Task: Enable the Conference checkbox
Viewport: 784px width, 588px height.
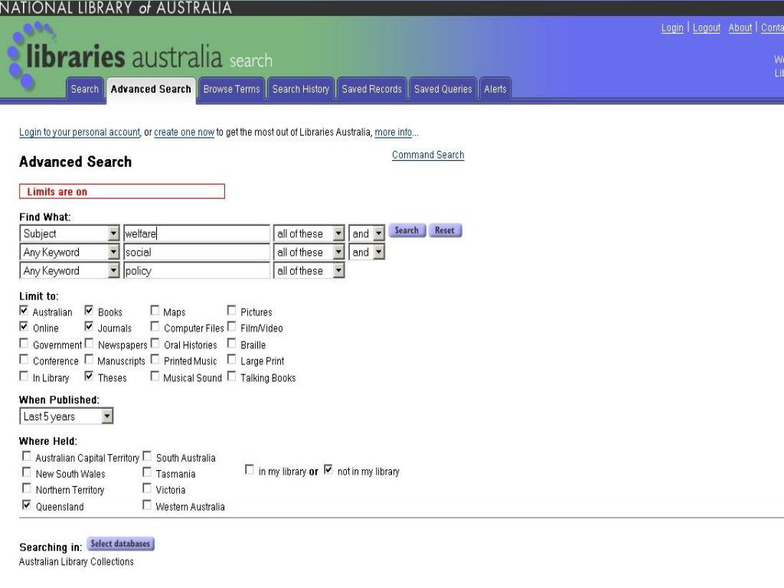Action: pyautogui.click(x=24, y=359)
